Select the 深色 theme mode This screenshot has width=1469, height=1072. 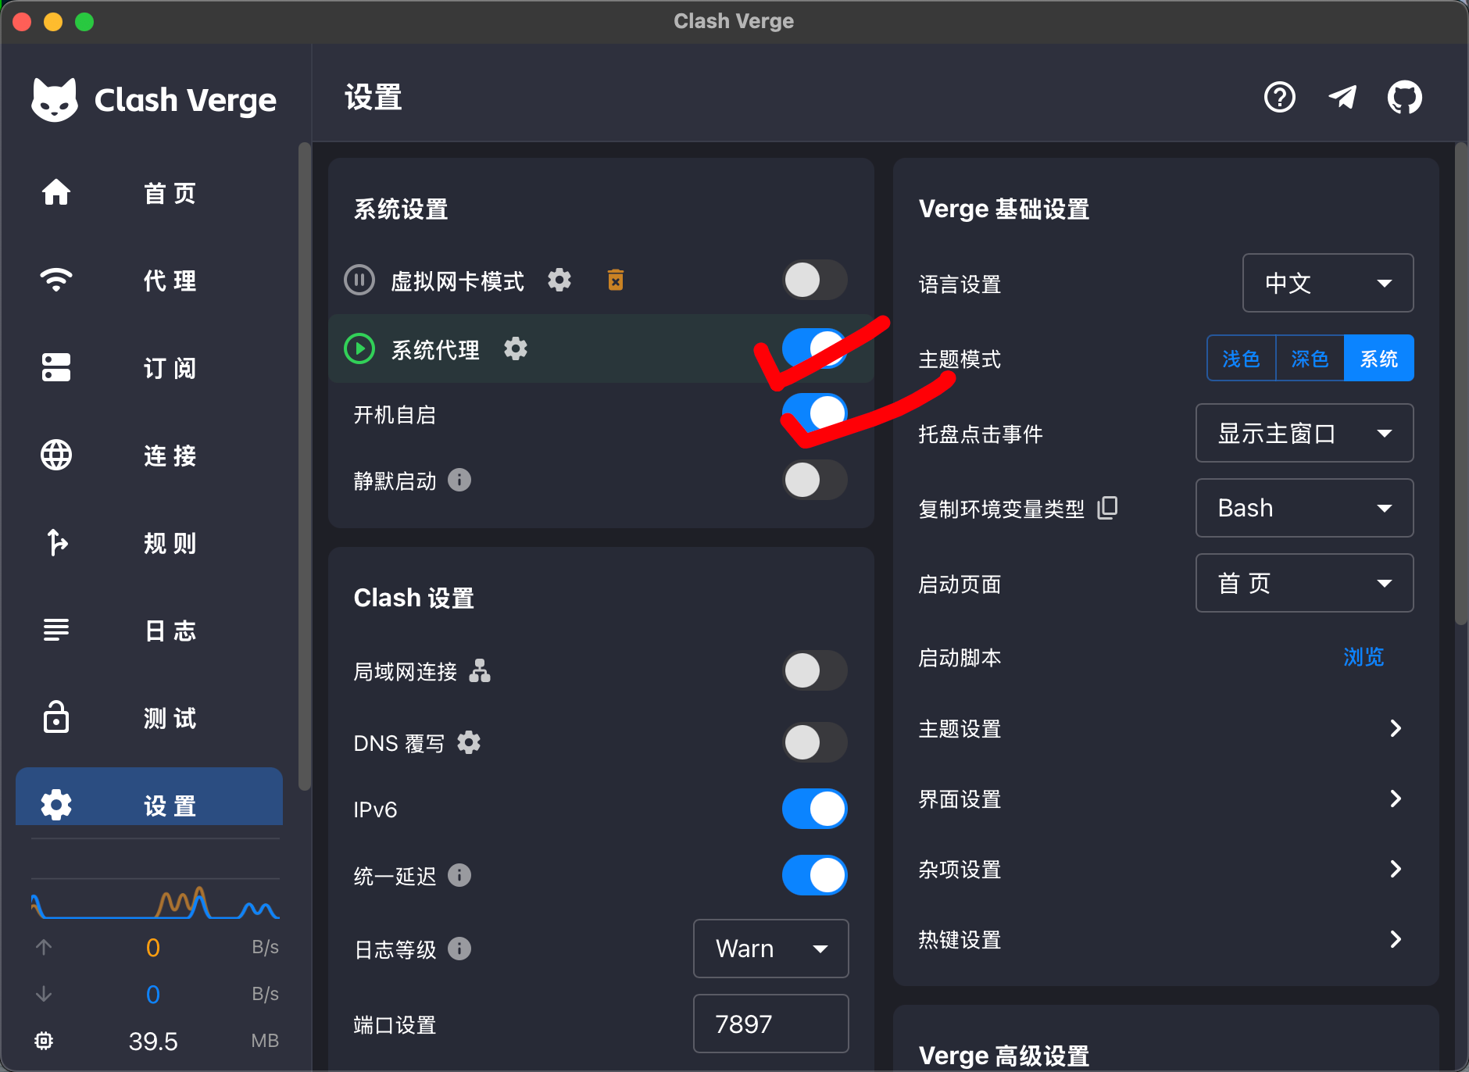pyautogui.click(x=1310, y=358)
